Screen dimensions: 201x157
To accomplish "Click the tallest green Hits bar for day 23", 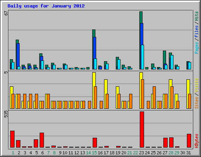I will tap(141, 17).
